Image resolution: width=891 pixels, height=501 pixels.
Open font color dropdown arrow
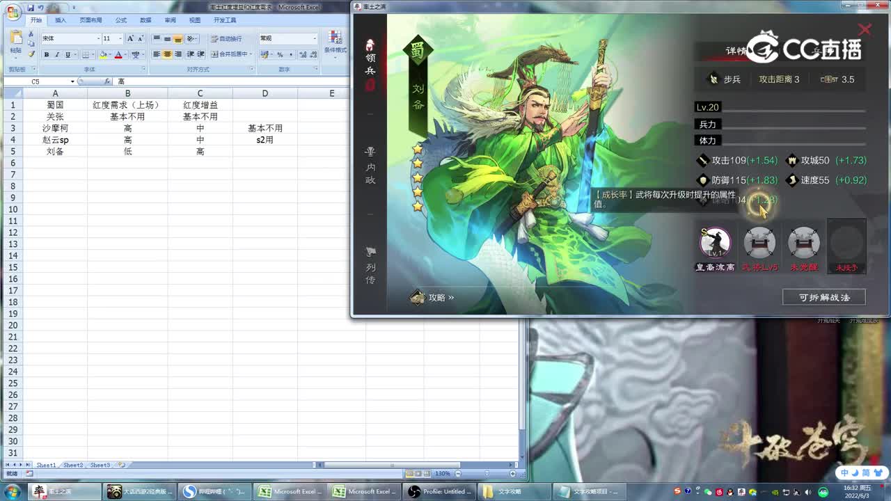click(126, 54)
